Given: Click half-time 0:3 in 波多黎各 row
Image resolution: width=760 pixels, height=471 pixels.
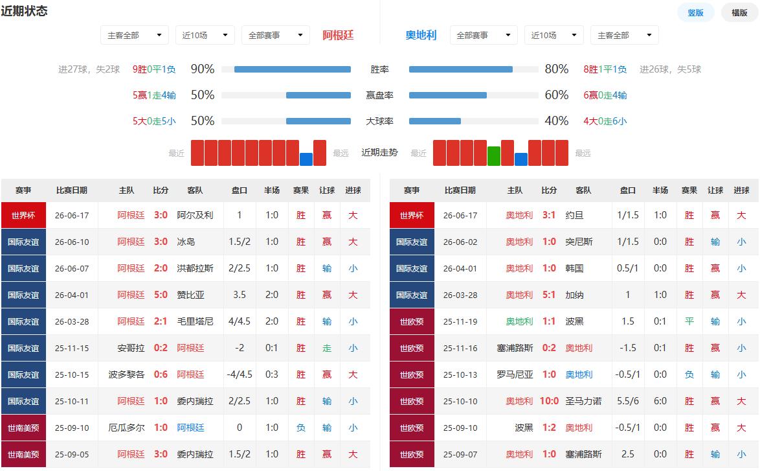Looking at the screenshot, I should click(x=271, y=374).
